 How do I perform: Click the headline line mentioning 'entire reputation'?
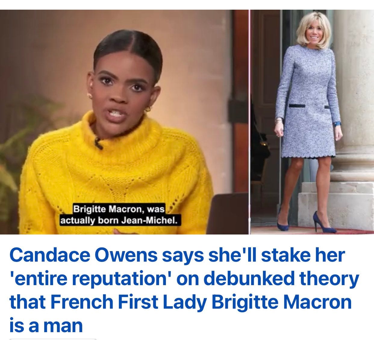(184, 279)
